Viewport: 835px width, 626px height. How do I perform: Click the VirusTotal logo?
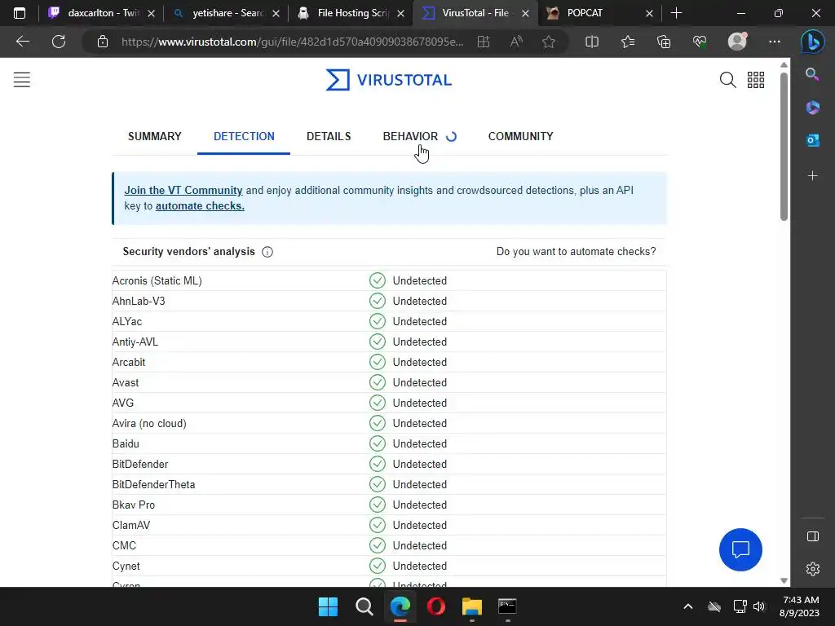[389, 80]
